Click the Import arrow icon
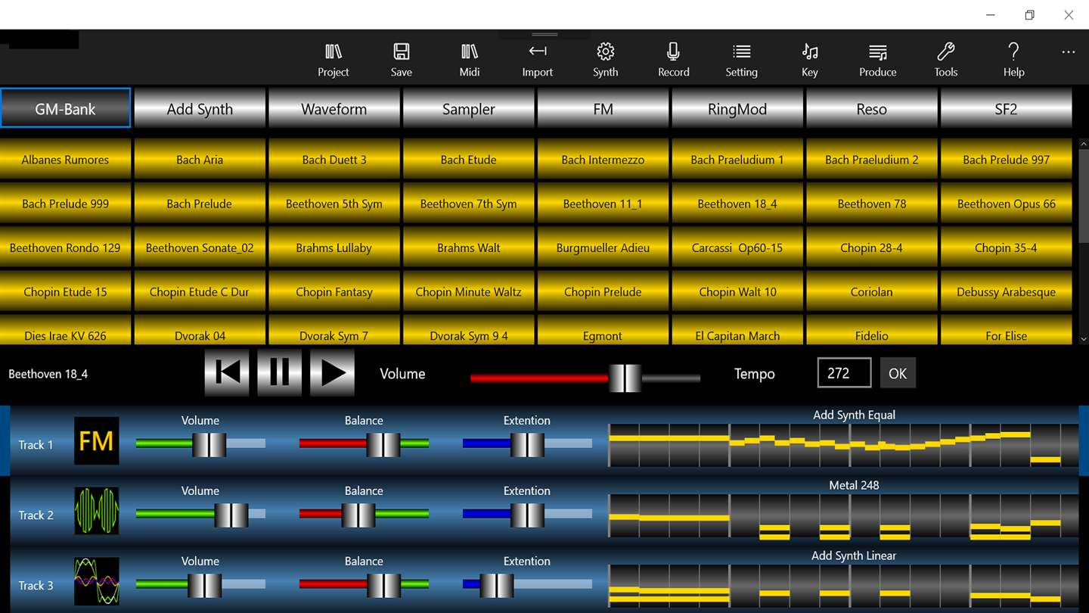The height and width of the screenshot is (613, 1089). click(538, 51)
